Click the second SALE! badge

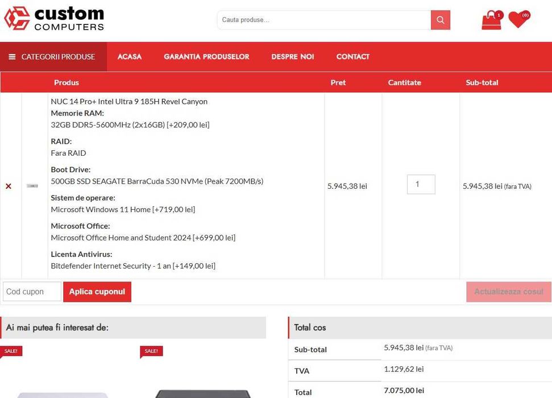(x=151, y=351)
